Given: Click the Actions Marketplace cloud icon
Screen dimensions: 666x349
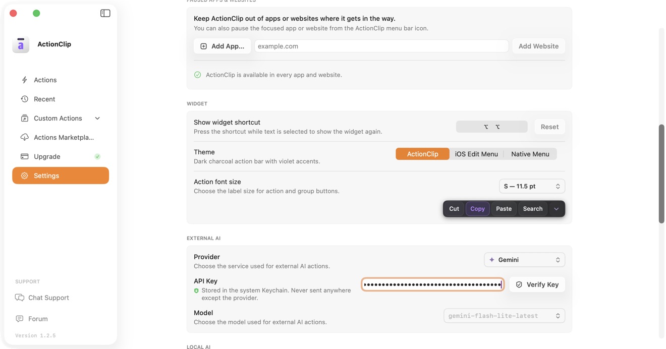Looking at the screenshot, I should (24, 137).
